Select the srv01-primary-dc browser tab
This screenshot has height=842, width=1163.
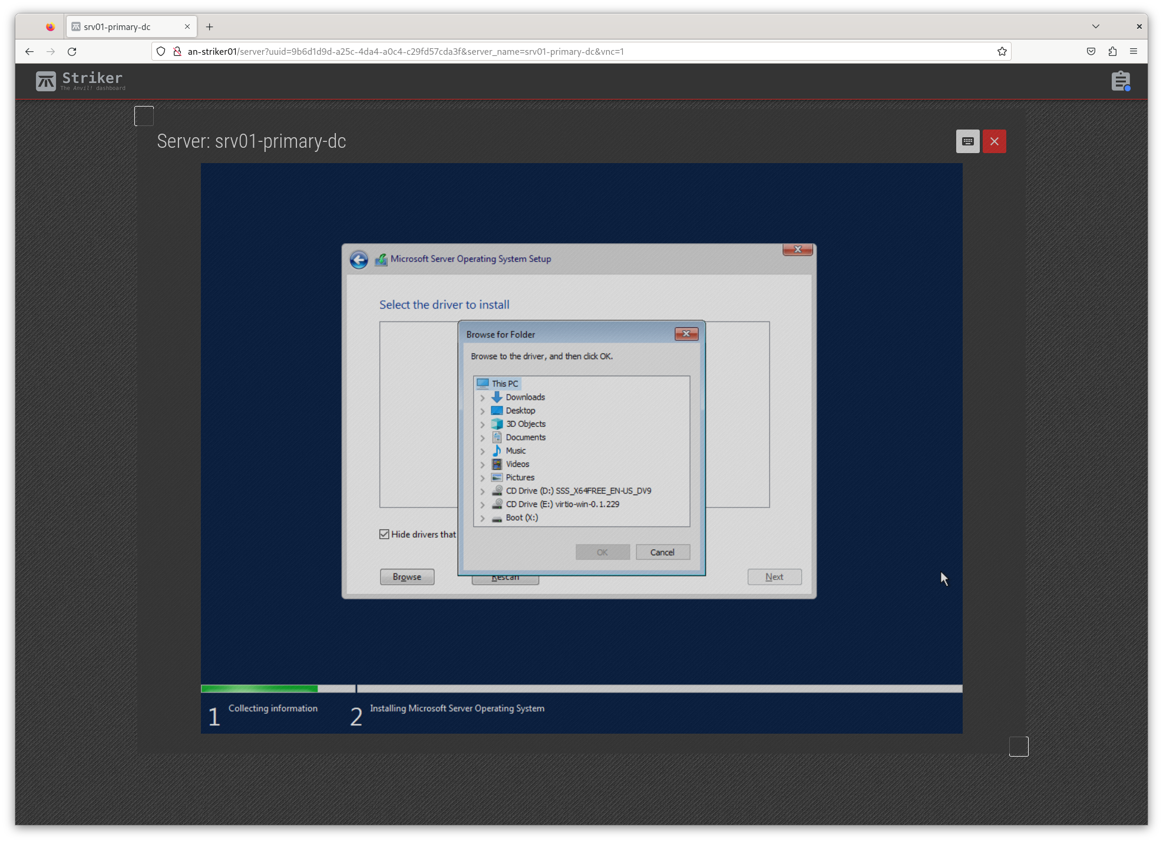pos(131,26)
